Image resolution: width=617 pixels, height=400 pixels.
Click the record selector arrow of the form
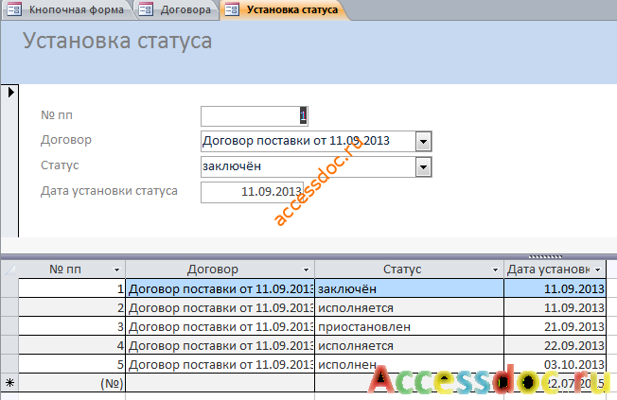click(10, 92)
